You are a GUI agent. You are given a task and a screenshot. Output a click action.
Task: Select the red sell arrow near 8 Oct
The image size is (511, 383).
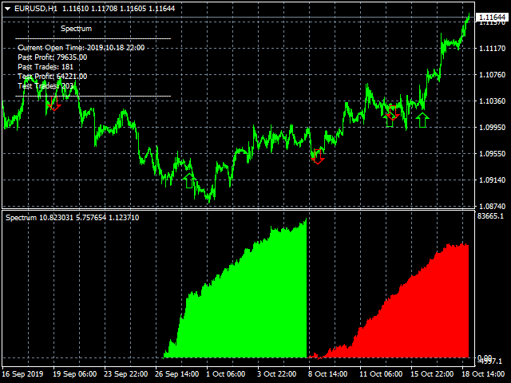318,156
